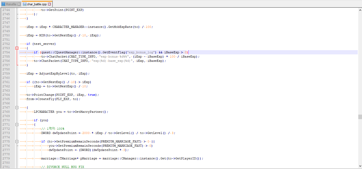The image size is (362, 169).
Task: Collapse the if (you) block at line 2771
Action: (x=17, y=124)
